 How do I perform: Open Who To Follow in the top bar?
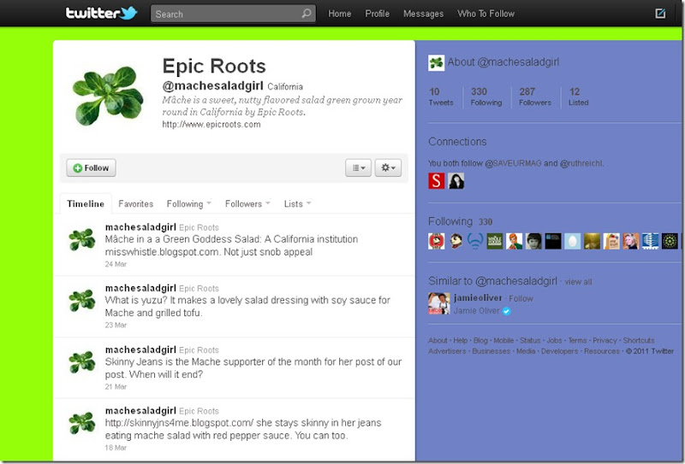pos(485,14)
